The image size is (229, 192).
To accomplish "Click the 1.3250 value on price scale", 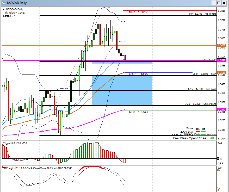I will 221,130.
